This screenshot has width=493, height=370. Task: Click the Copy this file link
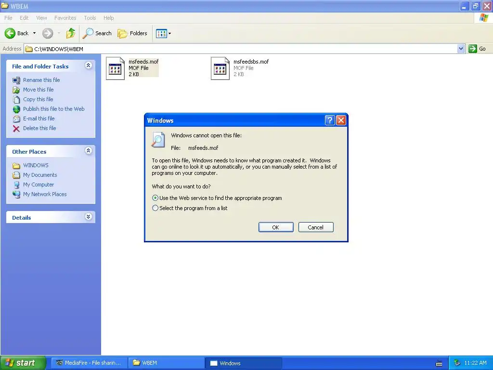(38, 99)
